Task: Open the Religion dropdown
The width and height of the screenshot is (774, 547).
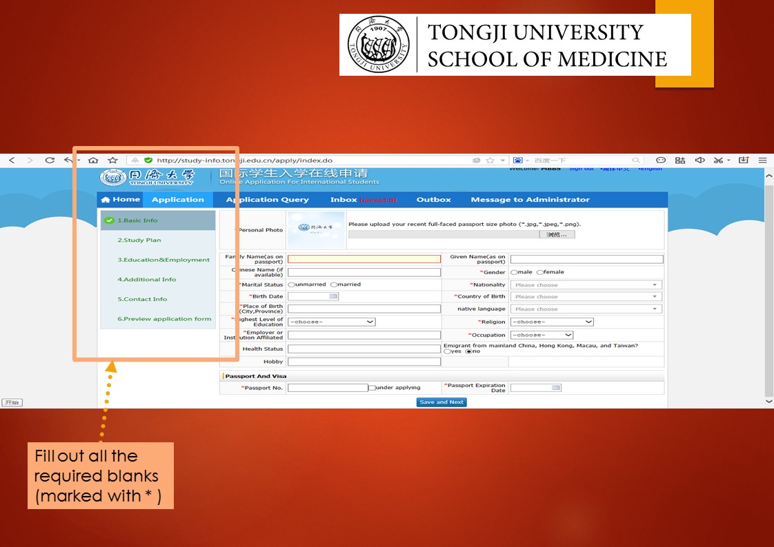Action: pyautogui.click(x=552, y=322)
